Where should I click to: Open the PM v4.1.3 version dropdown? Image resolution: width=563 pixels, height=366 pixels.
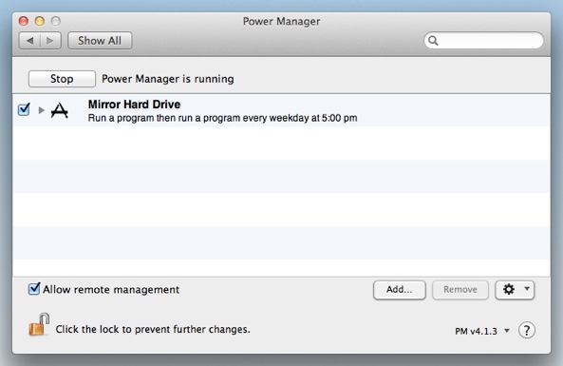click(482, 331)
